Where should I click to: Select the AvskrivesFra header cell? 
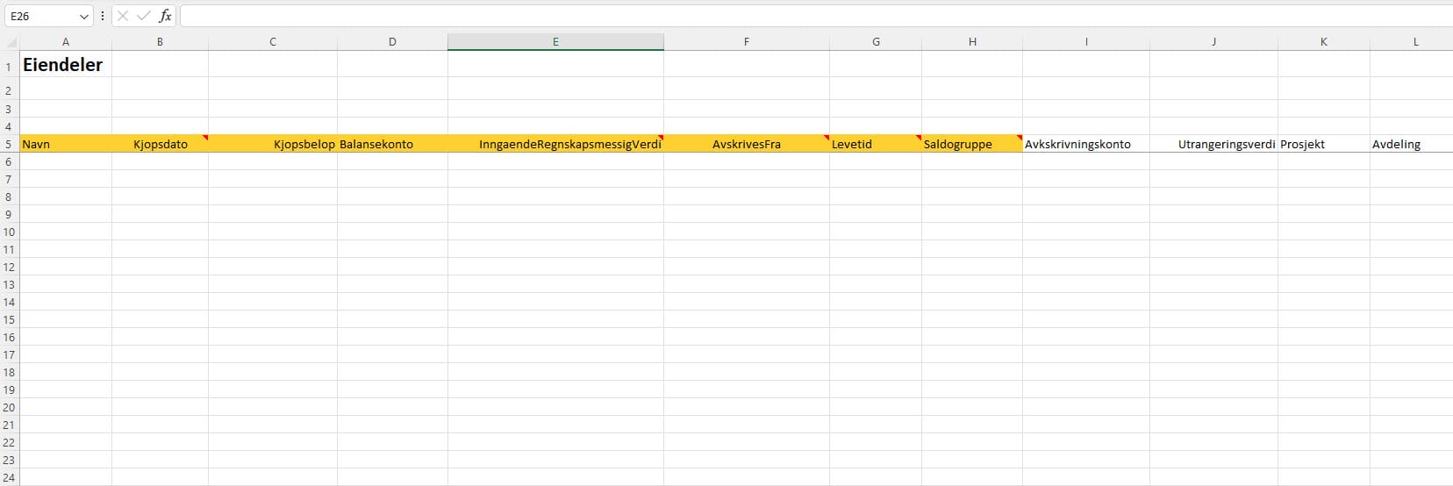pos(747,144)
